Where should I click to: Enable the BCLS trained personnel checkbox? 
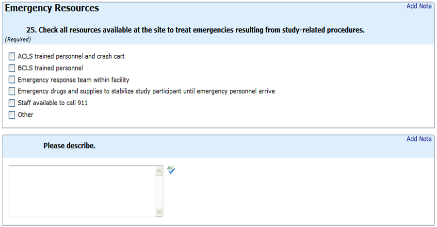pos(12,68)
